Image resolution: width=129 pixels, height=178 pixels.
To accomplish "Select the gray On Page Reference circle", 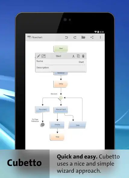I will (x=42, y=125).
